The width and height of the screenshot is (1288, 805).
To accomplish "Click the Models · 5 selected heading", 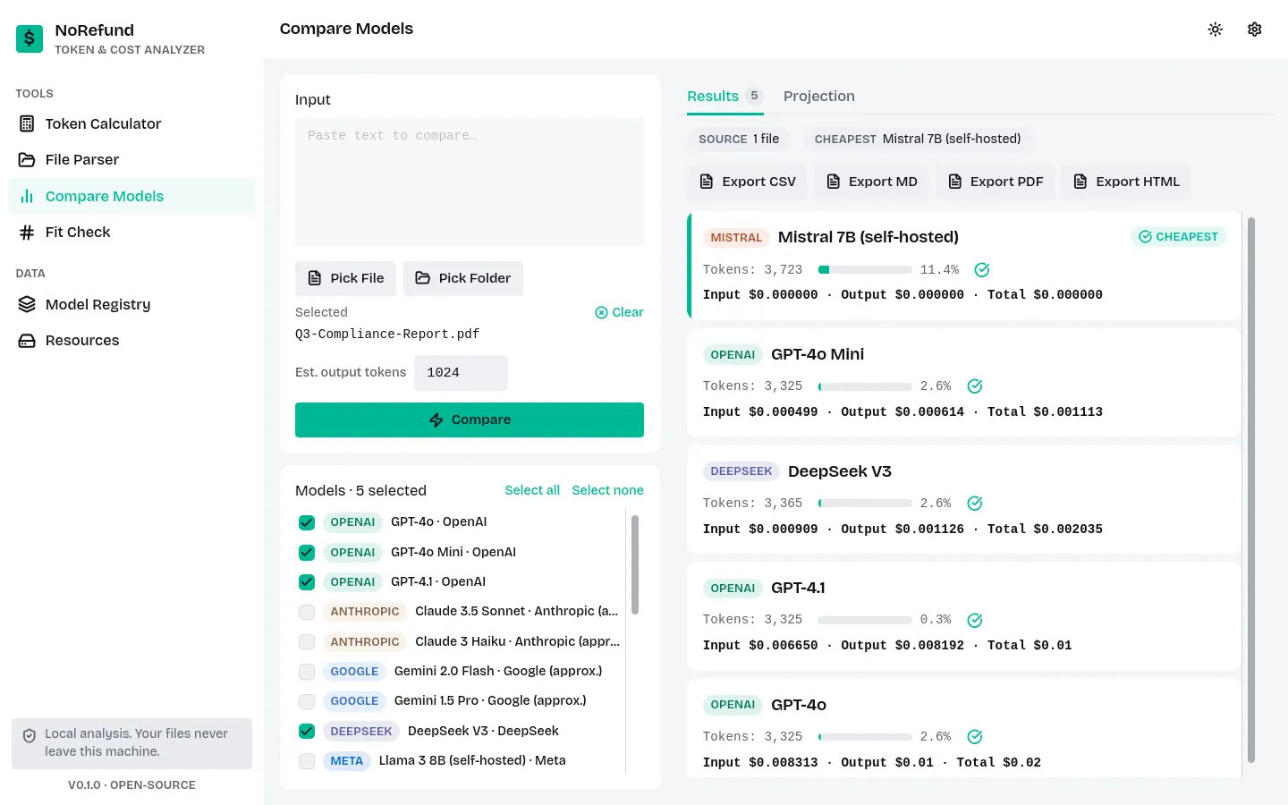I will tap(360, 491).
